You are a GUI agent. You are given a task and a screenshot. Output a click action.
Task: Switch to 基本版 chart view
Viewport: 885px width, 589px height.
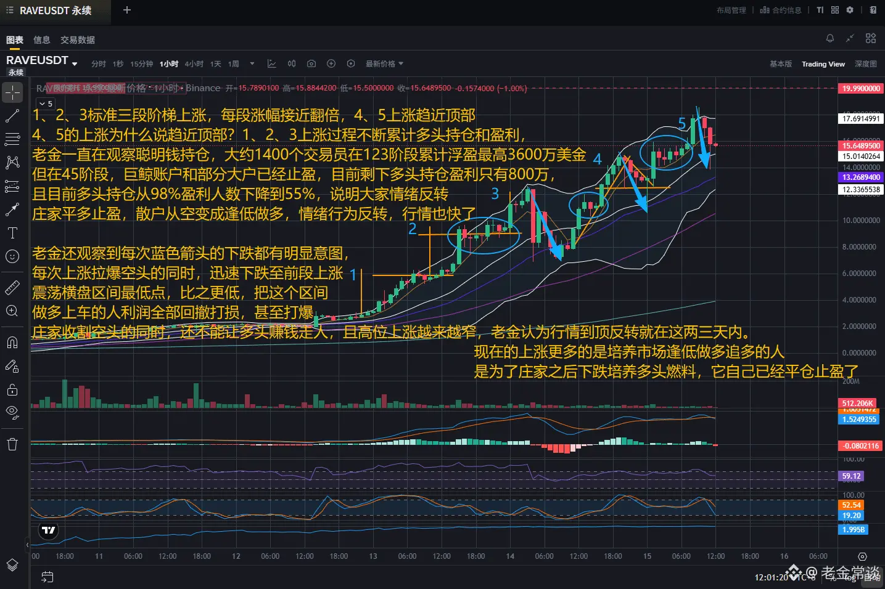pyautogui.click(x=781, y=64)
